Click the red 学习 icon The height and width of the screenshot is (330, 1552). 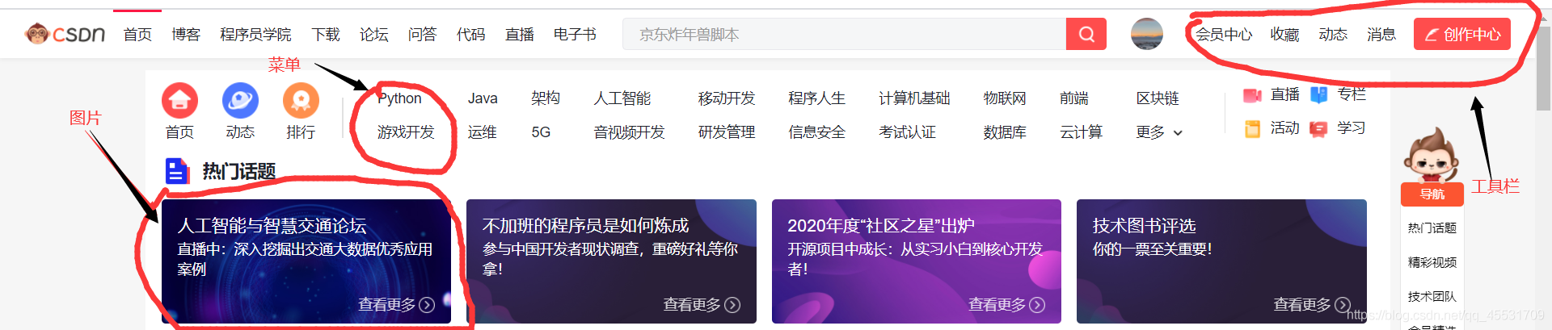[1318, 129]
